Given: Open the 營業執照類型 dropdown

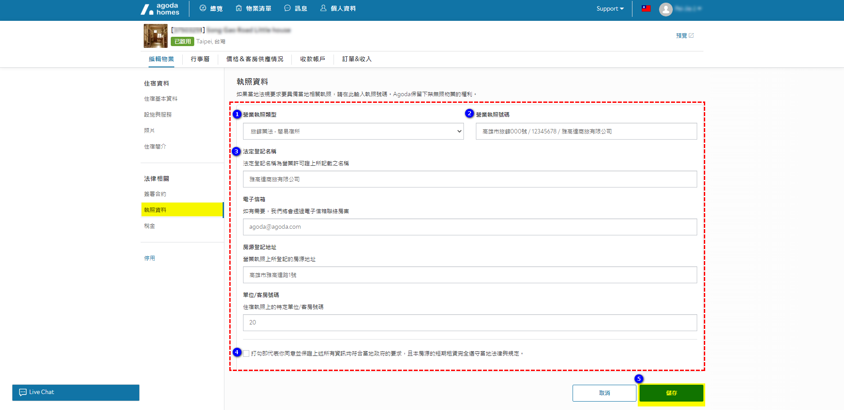Looking at the screenshot, I should tap(353, 131).
